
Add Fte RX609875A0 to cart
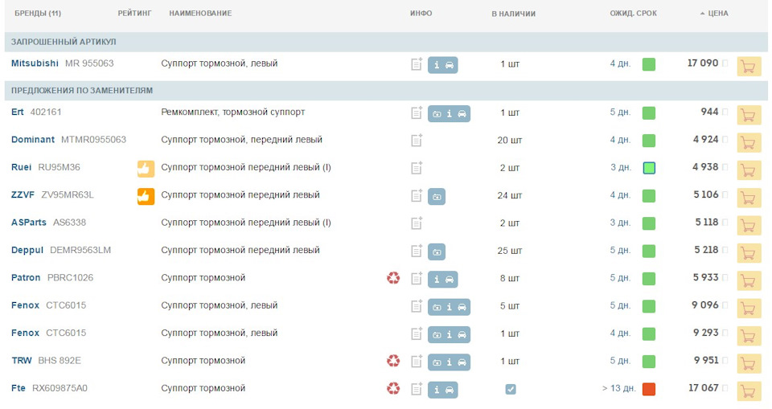point(749,391)
